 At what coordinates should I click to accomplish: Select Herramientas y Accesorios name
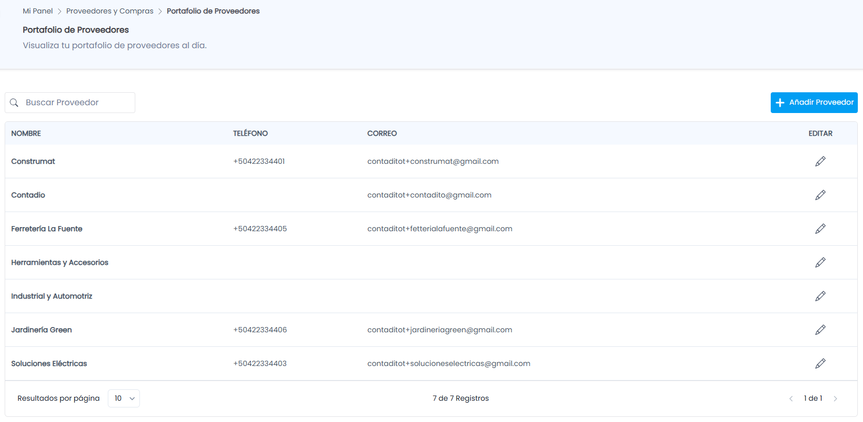(60, 262)
